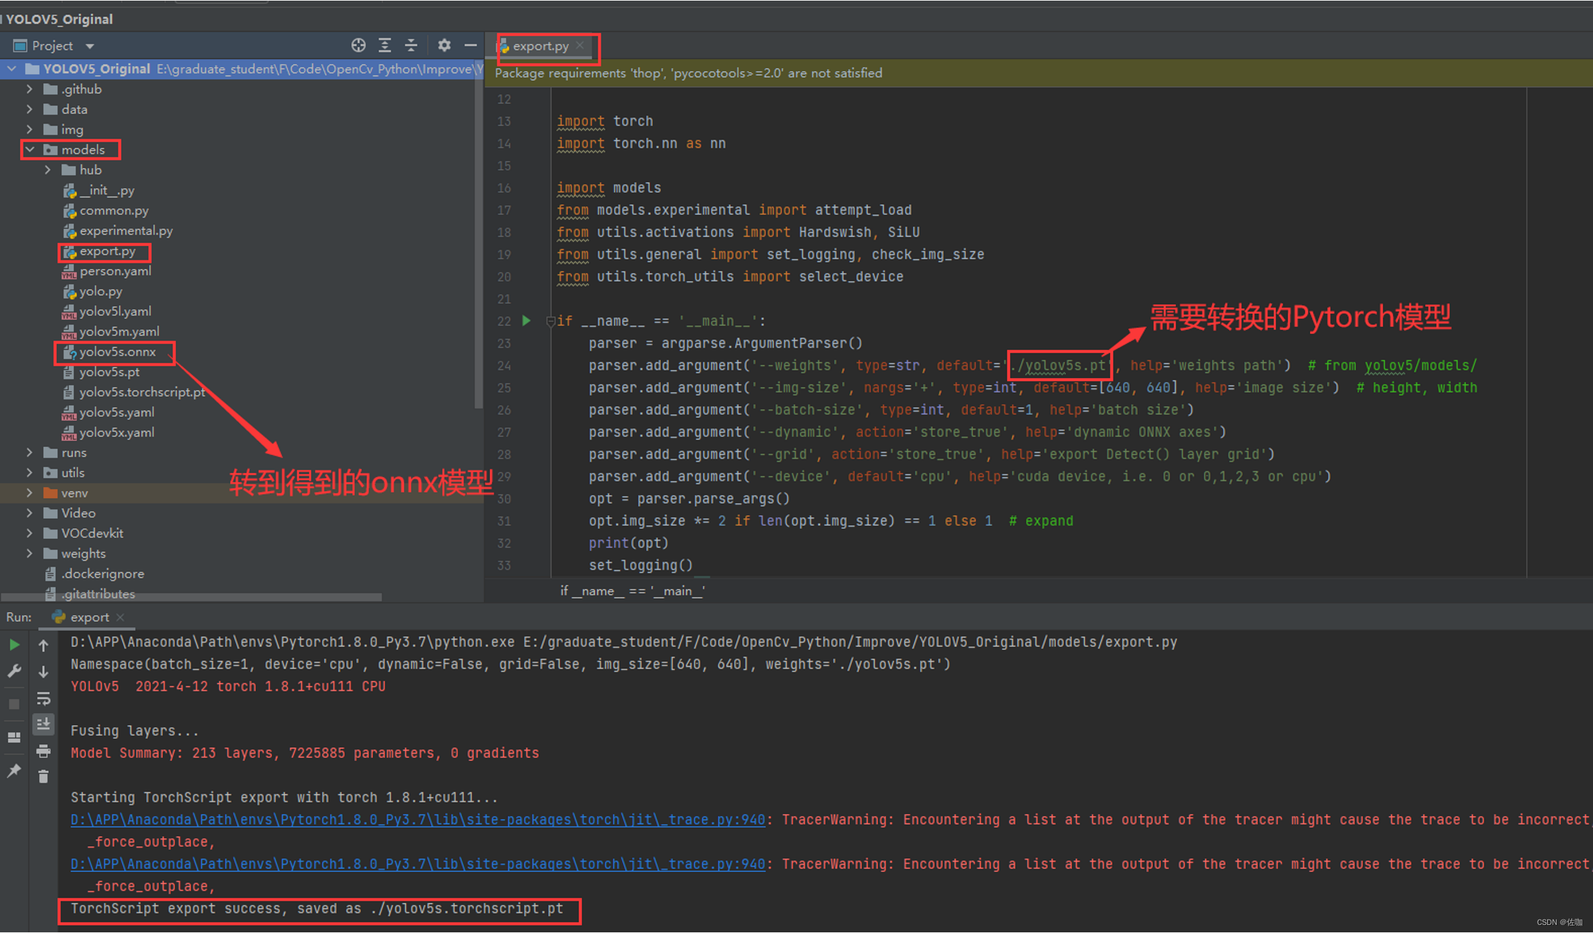
Task: Clear console output with trash icon
Action: (43, 776)
